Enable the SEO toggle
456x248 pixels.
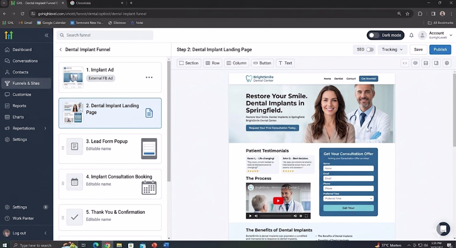(370, 50)
